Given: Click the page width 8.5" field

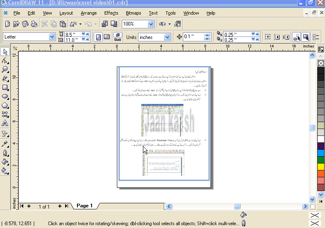Looking at the screenshot, I should (x=73, y=34).
